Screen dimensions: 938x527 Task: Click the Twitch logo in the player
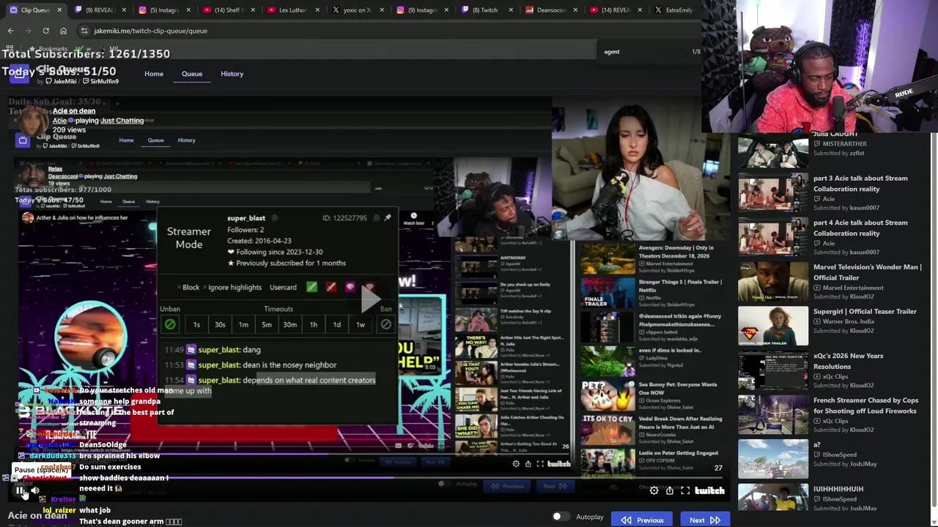tap(709, 491)
